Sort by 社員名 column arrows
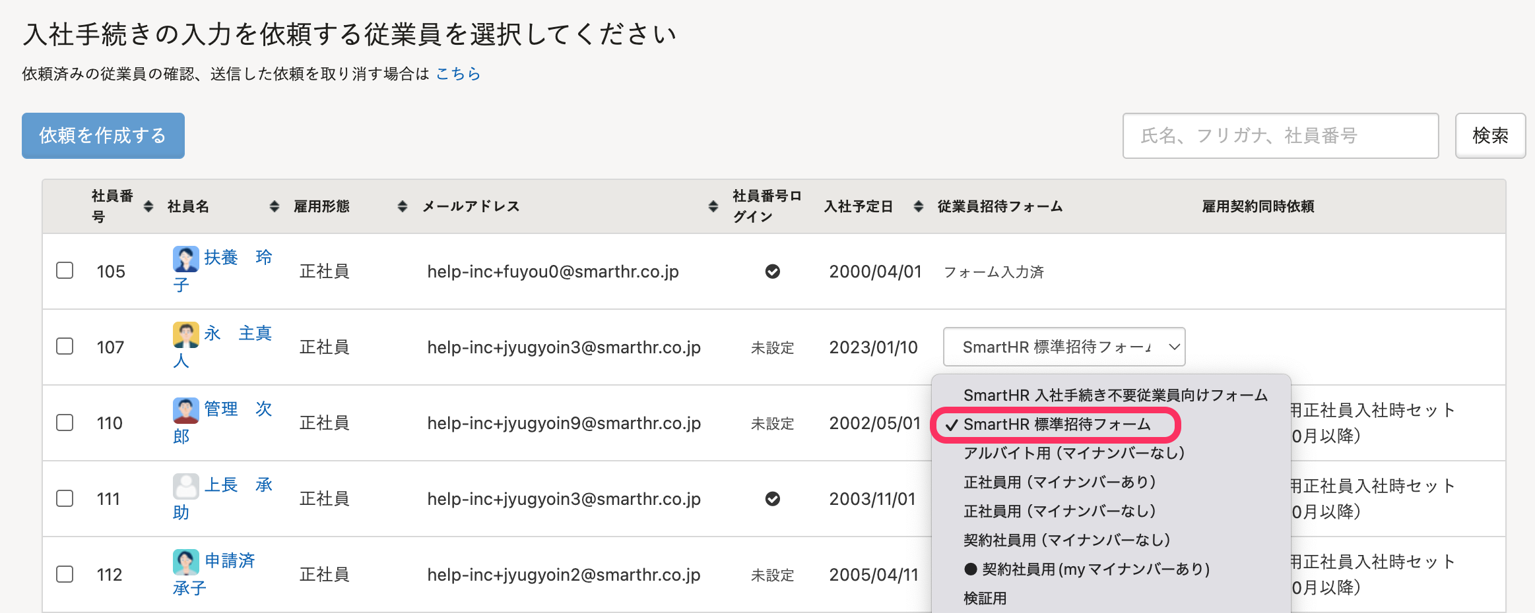The image size is (1535, 613). click(x=275, y=206)
